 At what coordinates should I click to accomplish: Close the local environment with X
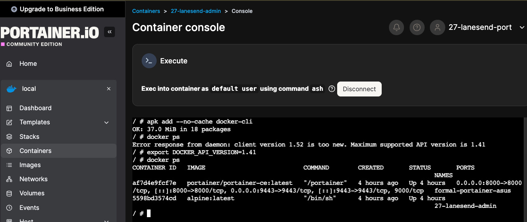(108, 89)
